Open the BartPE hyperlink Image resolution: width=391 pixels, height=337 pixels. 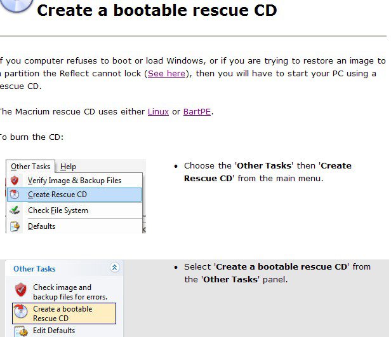click(x=197, y=111)
